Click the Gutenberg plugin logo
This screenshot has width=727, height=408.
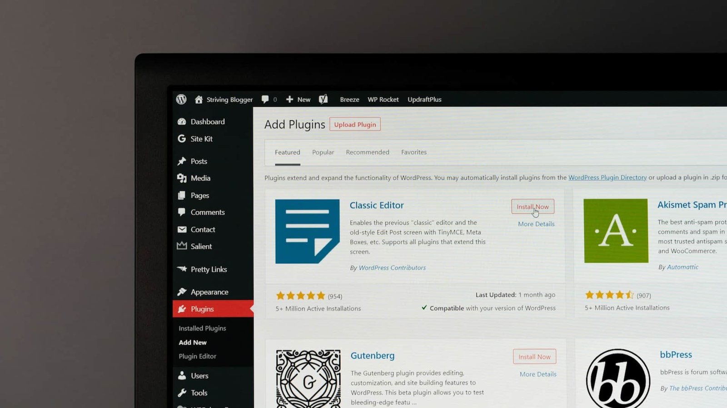pyautogui.click(x=308, y=379)
